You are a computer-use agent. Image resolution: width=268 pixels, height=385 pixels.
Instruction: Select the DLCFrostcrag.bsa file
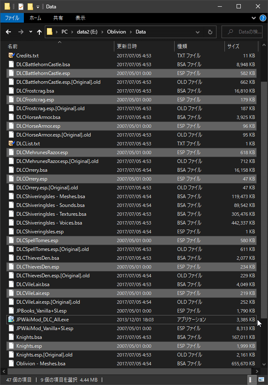[131, 91]
